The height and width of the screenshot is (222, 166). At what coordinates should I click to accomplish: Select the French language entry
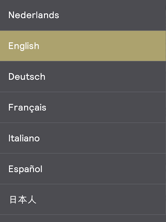(83, 107)
